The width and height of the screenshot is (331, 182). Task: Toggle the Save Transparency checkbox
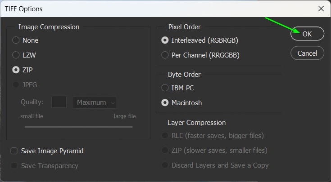(14, 166)
